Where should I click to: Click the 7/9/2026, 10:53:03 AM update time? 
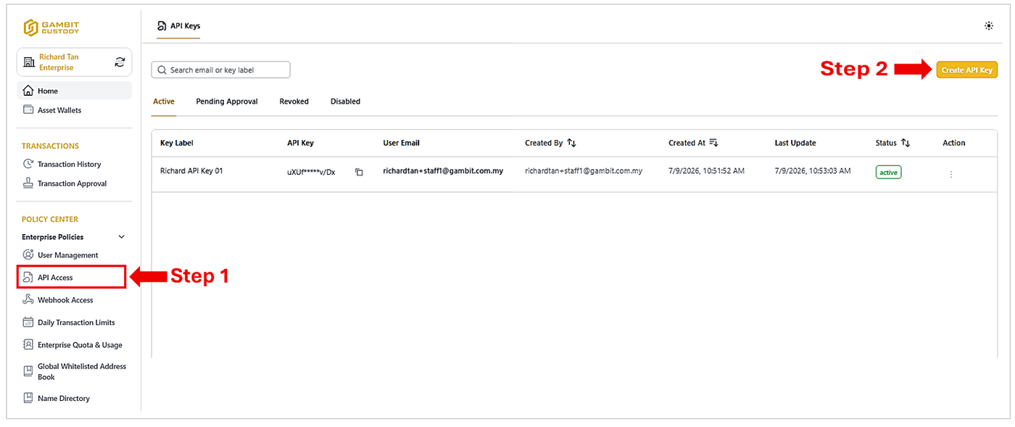(813, 171)
